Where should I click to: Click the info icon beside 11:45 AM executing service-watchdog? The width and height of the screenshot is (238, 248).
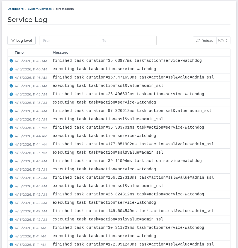[11, 102]
